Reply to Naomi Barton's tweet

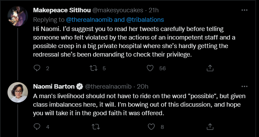tap(37, 127)
